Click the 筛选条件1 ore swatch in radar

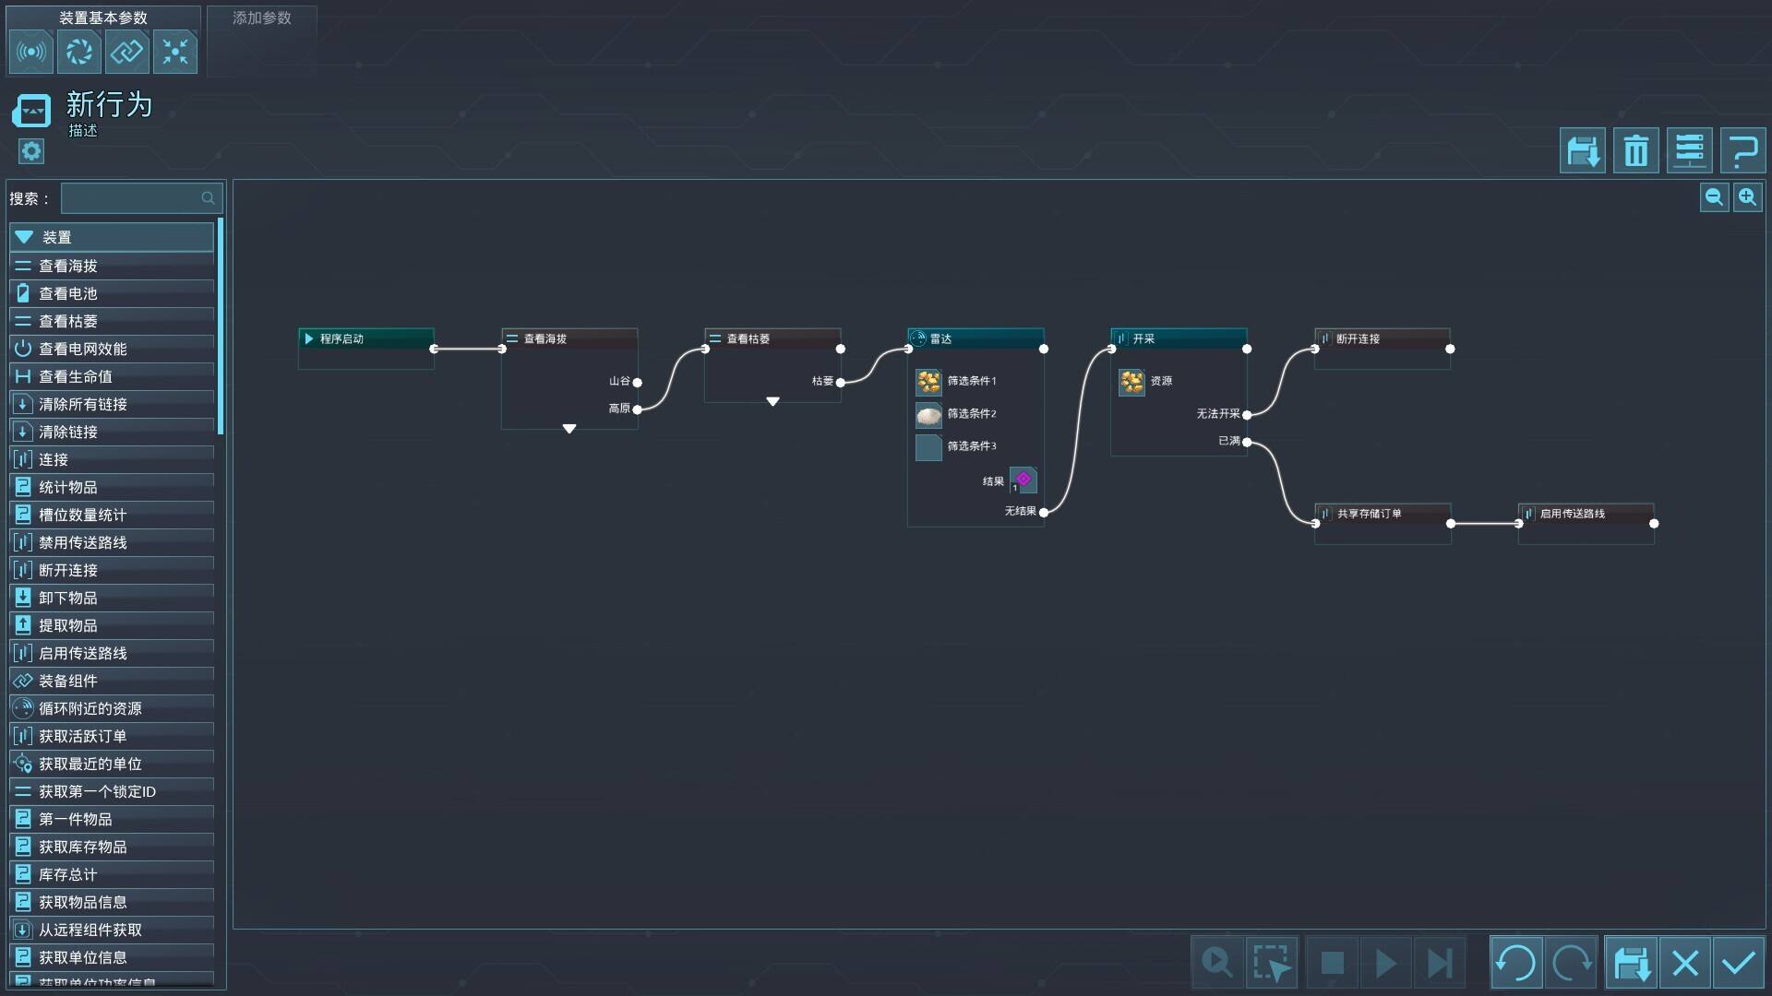click(928, 381)
